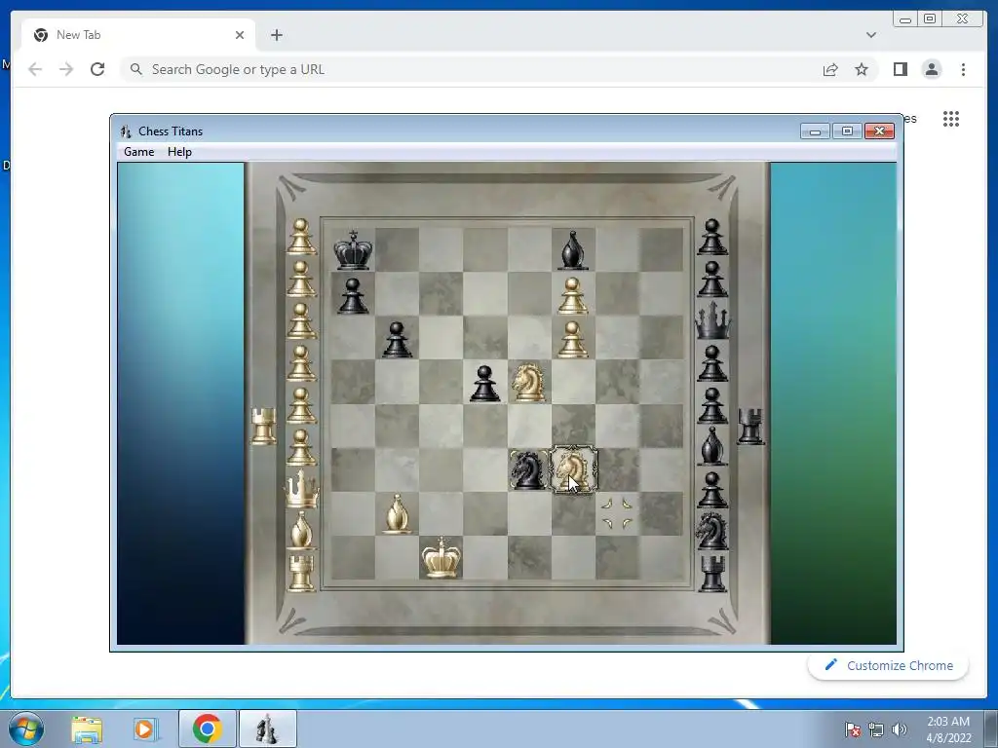Open the Help menu in Chess Titans
This screenshot has height=748, width=998.
pyautogui.click(x=179, y=151)
